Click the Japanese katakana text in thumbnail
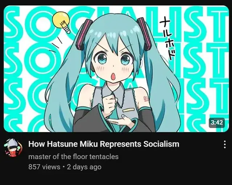Image resolution: width=232 pixels, height=185 pixels. point(167,40)
